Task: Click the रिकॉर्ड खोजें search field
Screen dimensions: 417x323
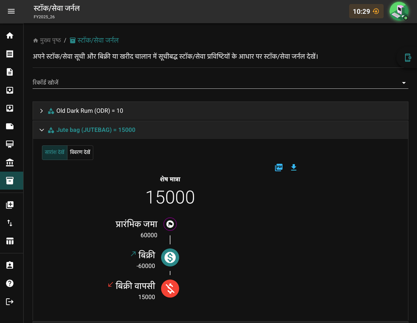Action: 220,83
